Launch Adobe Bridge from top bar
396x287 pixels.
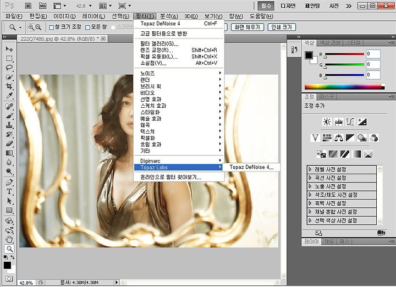(28, 5)
